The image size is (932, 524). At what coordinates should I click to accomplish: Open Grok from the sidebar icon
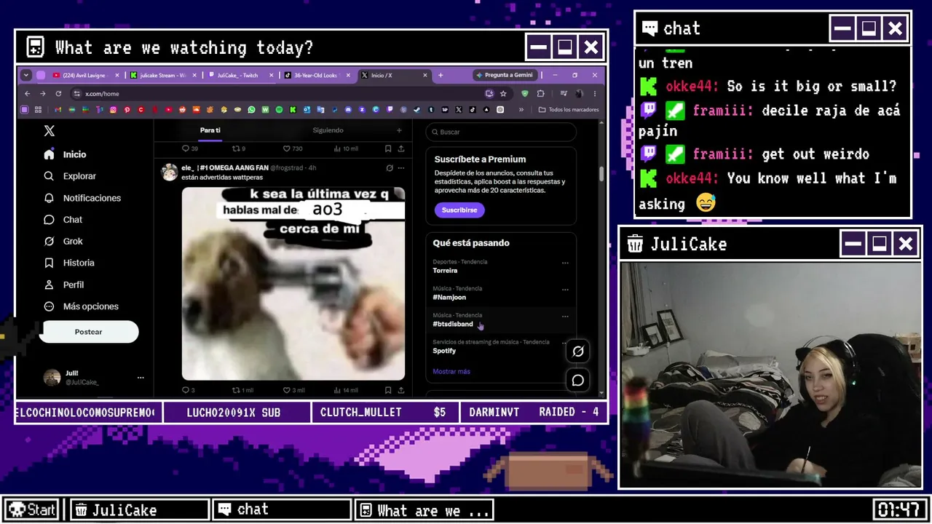tap(49, 241)
